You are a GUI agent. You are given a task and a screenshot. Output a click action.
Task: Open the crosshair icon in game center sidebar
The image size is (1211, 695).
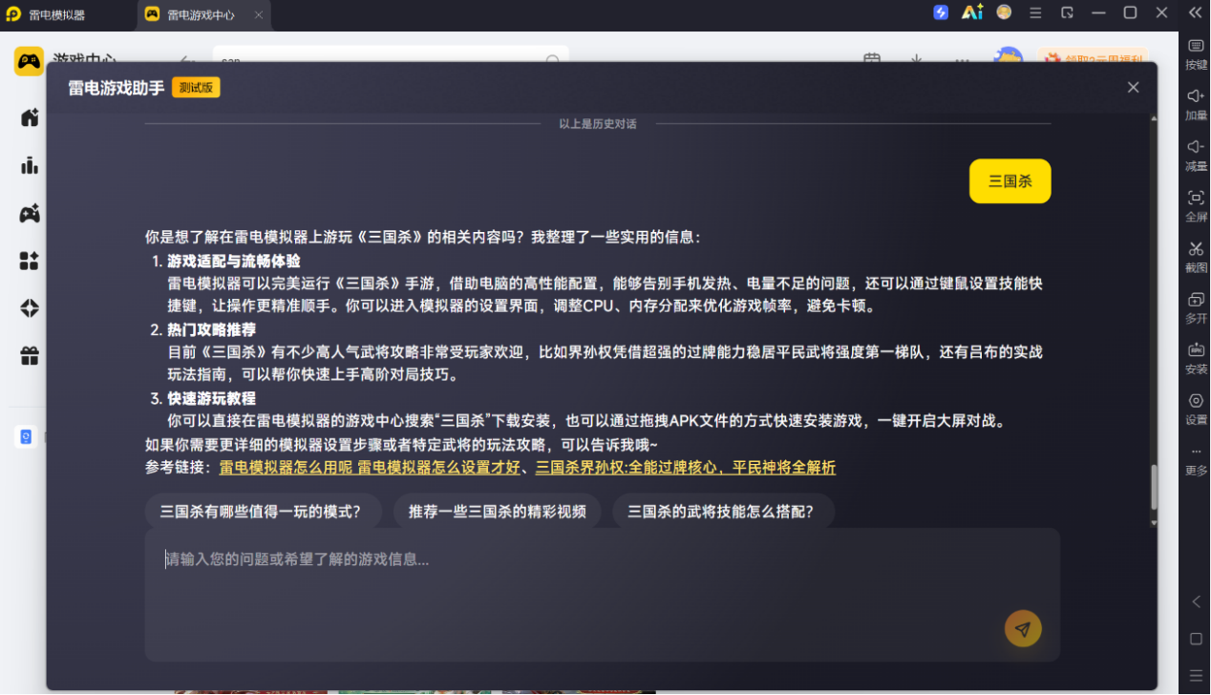[30, 308]
